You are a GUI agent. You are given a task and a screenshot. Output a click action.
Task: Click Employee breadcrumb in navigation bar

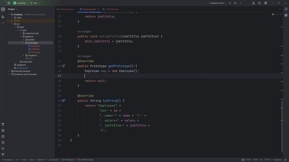click(x=68, y=160)
